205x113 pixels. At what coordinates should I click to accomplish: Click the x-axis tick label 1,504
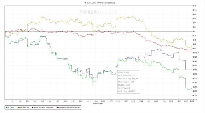tap(141, 101)
